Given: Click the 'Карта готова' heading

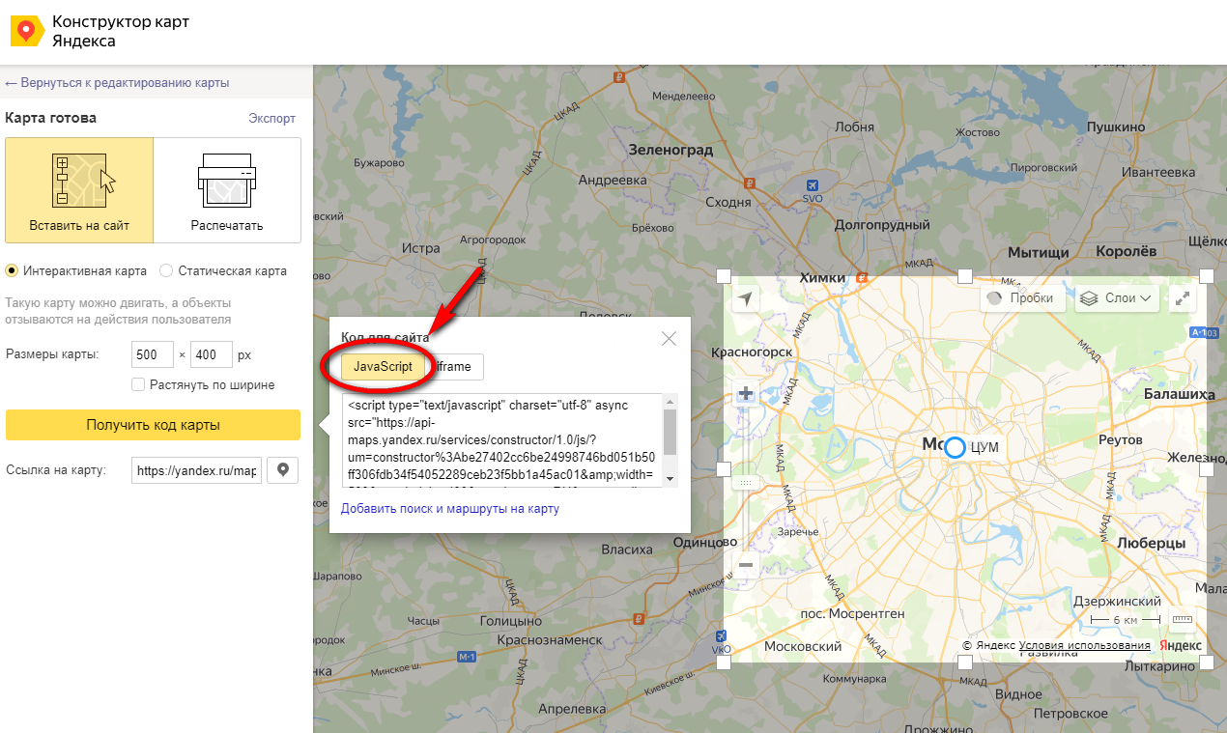Looking at the screenshot, I should pos(50,118).
